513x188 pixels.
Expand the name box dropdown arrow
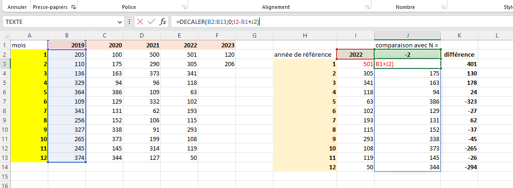pyautogui.click(x=120, y=22)
